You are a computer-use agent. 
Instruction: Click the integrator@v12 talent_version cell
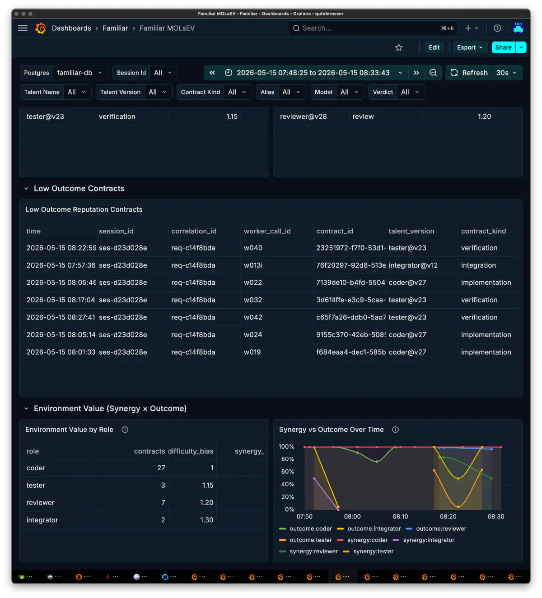(x=421, y=265)
